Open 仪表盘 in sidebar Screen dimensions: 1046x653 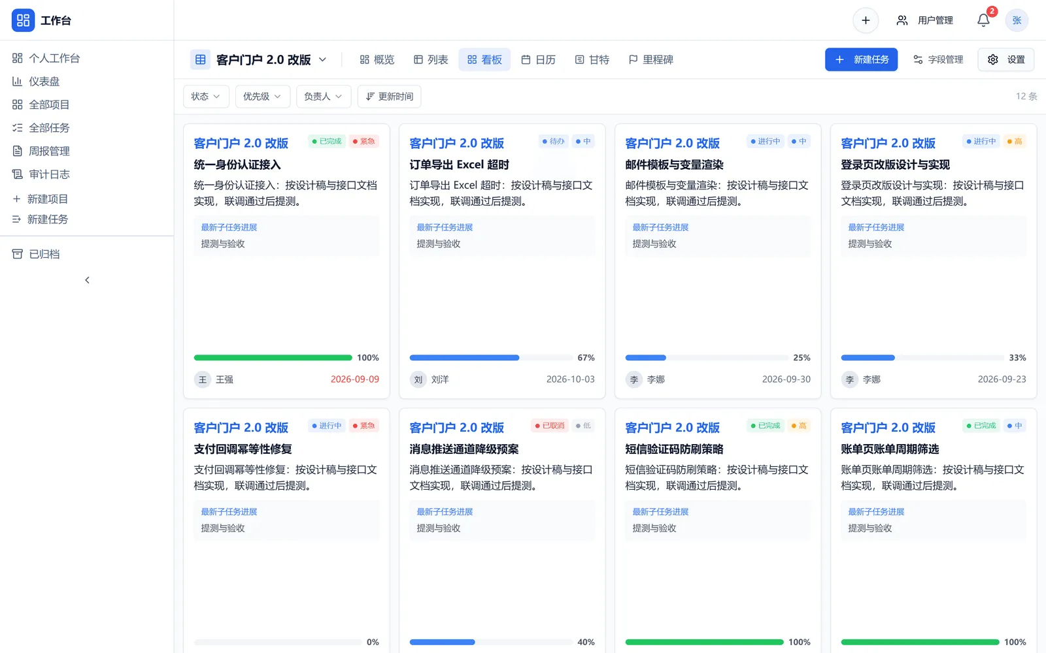pos(86,82)
